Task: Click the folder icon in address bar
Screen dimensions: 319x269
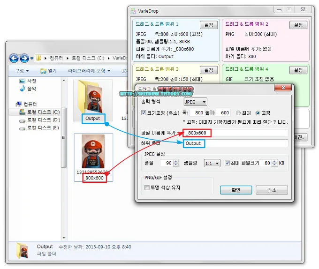Action: tap(38, 58)
